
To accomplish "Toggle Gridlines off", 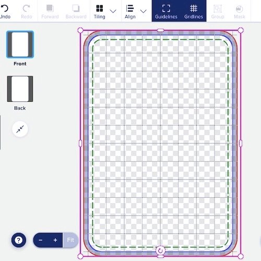I will click(x=194, y=11).
